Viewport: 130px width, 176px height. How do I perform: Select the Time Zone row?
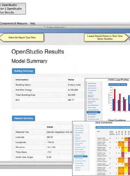tap(43, 152)
